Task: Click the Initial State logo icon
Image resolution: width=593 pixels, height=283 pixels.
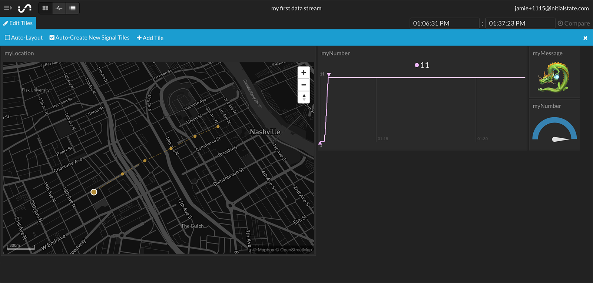Action: (x=25, y=8)
